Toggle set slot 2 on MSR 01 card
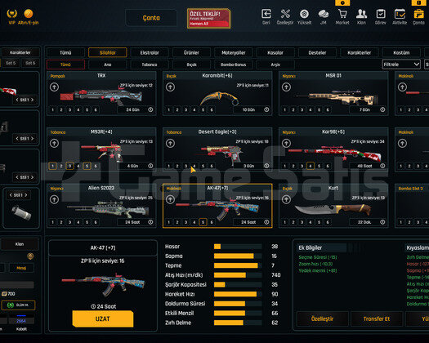Viewport: 429px width, 343px height. [293, 109]
